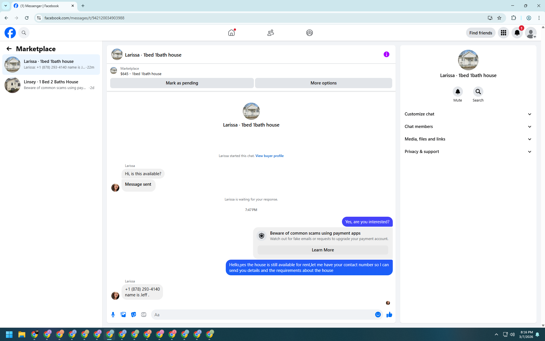Open the Chrome extensions puzzle icon
The height and width of the screenshot is (341, 545).
coord(513,18)
